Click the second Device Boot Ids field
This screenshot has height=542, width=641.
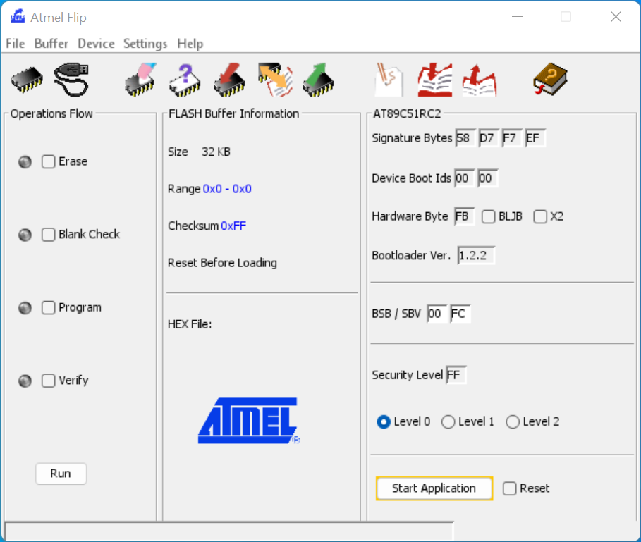[488, 178]
